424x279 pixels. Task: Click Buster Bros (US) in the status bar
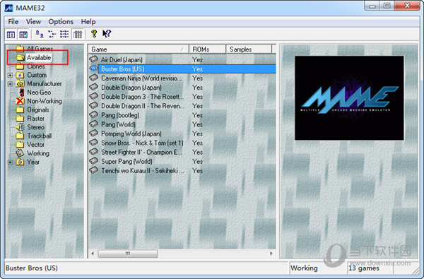click(x=32, y=268)
